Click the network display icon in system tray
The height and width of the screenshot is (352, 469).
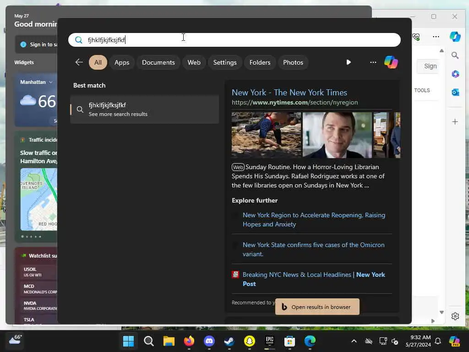click(382, 341)
